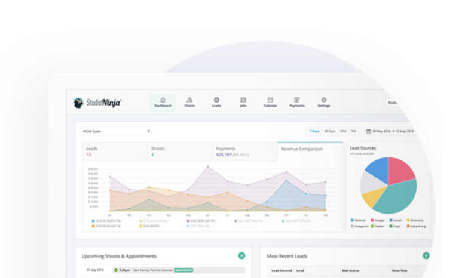
Task: Click the Studio Ninja logo
Action: (x=97, y=103)
